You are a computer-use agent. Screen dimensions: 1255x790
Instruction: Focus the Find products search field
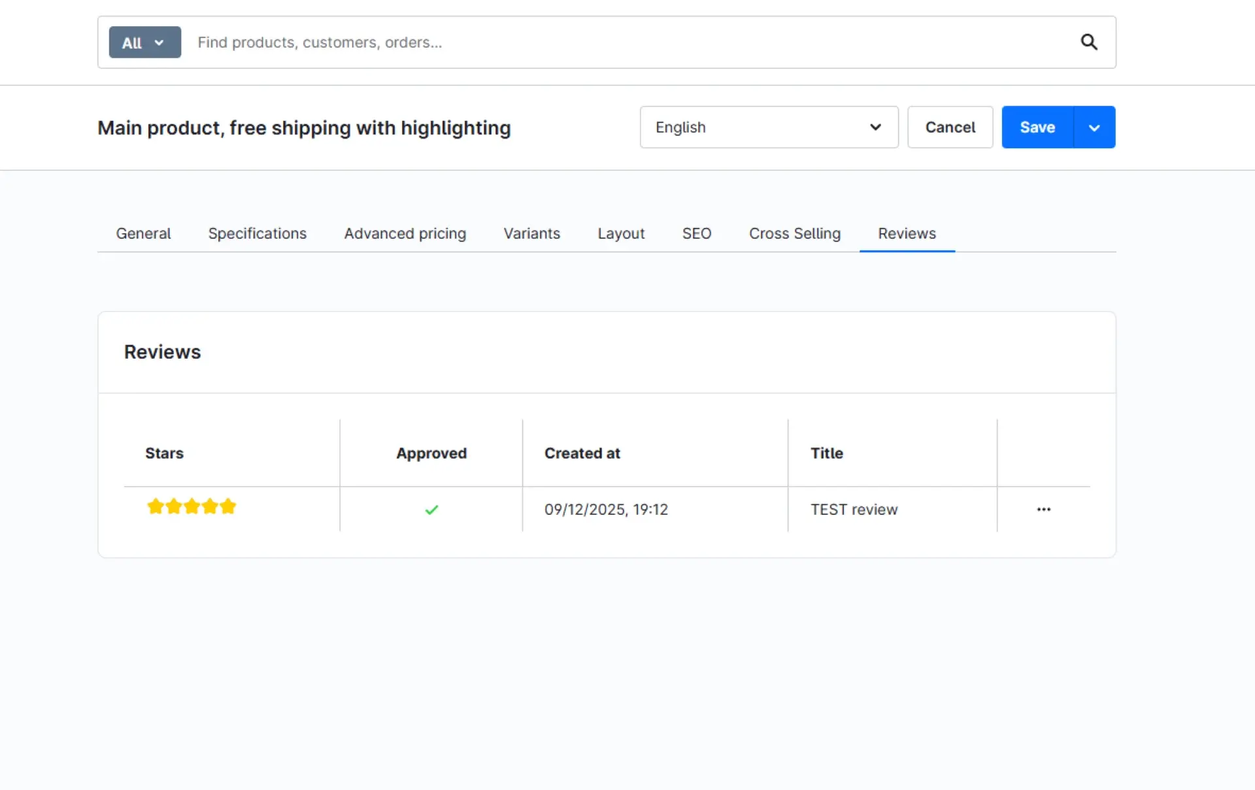click(x=627, y=42)
